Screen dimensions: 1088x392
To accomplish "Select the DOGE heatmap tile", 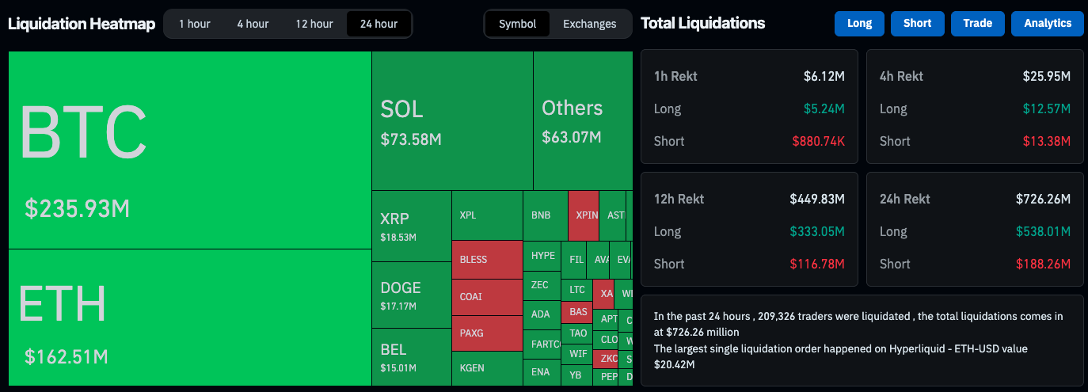I will tap(411, 295).
